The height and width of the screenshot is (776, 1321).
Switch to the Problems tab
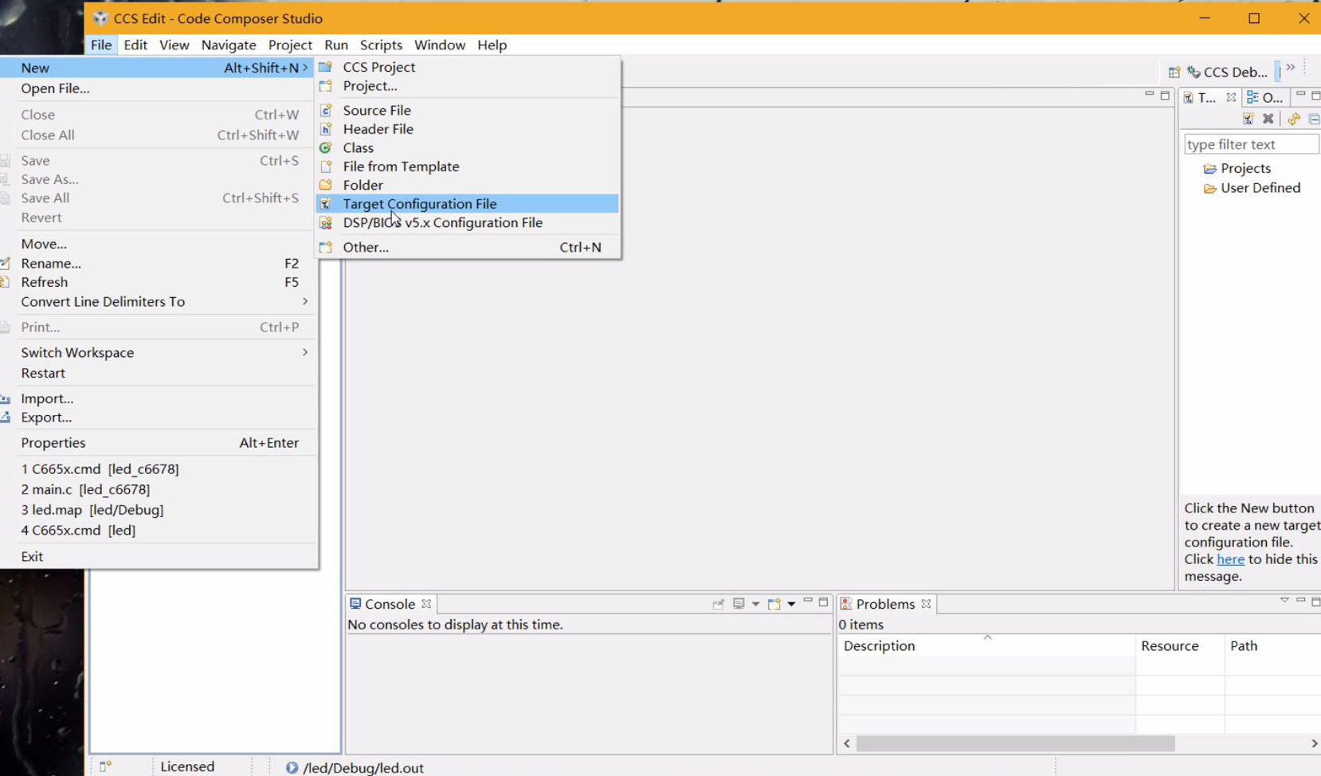click(x=886, y=603)
